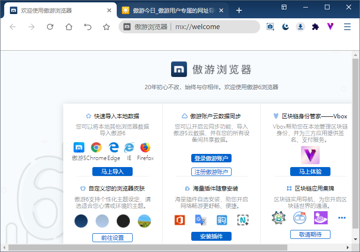Click the 马上体验 button

coord(310,172)
